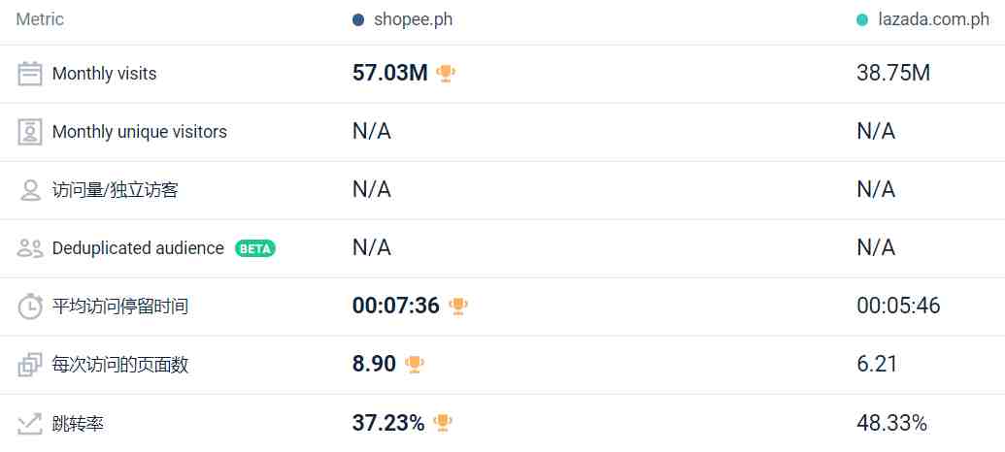Click the Monthly visits calendar icon
1005x452 pixels.
[x=29, y=74]
